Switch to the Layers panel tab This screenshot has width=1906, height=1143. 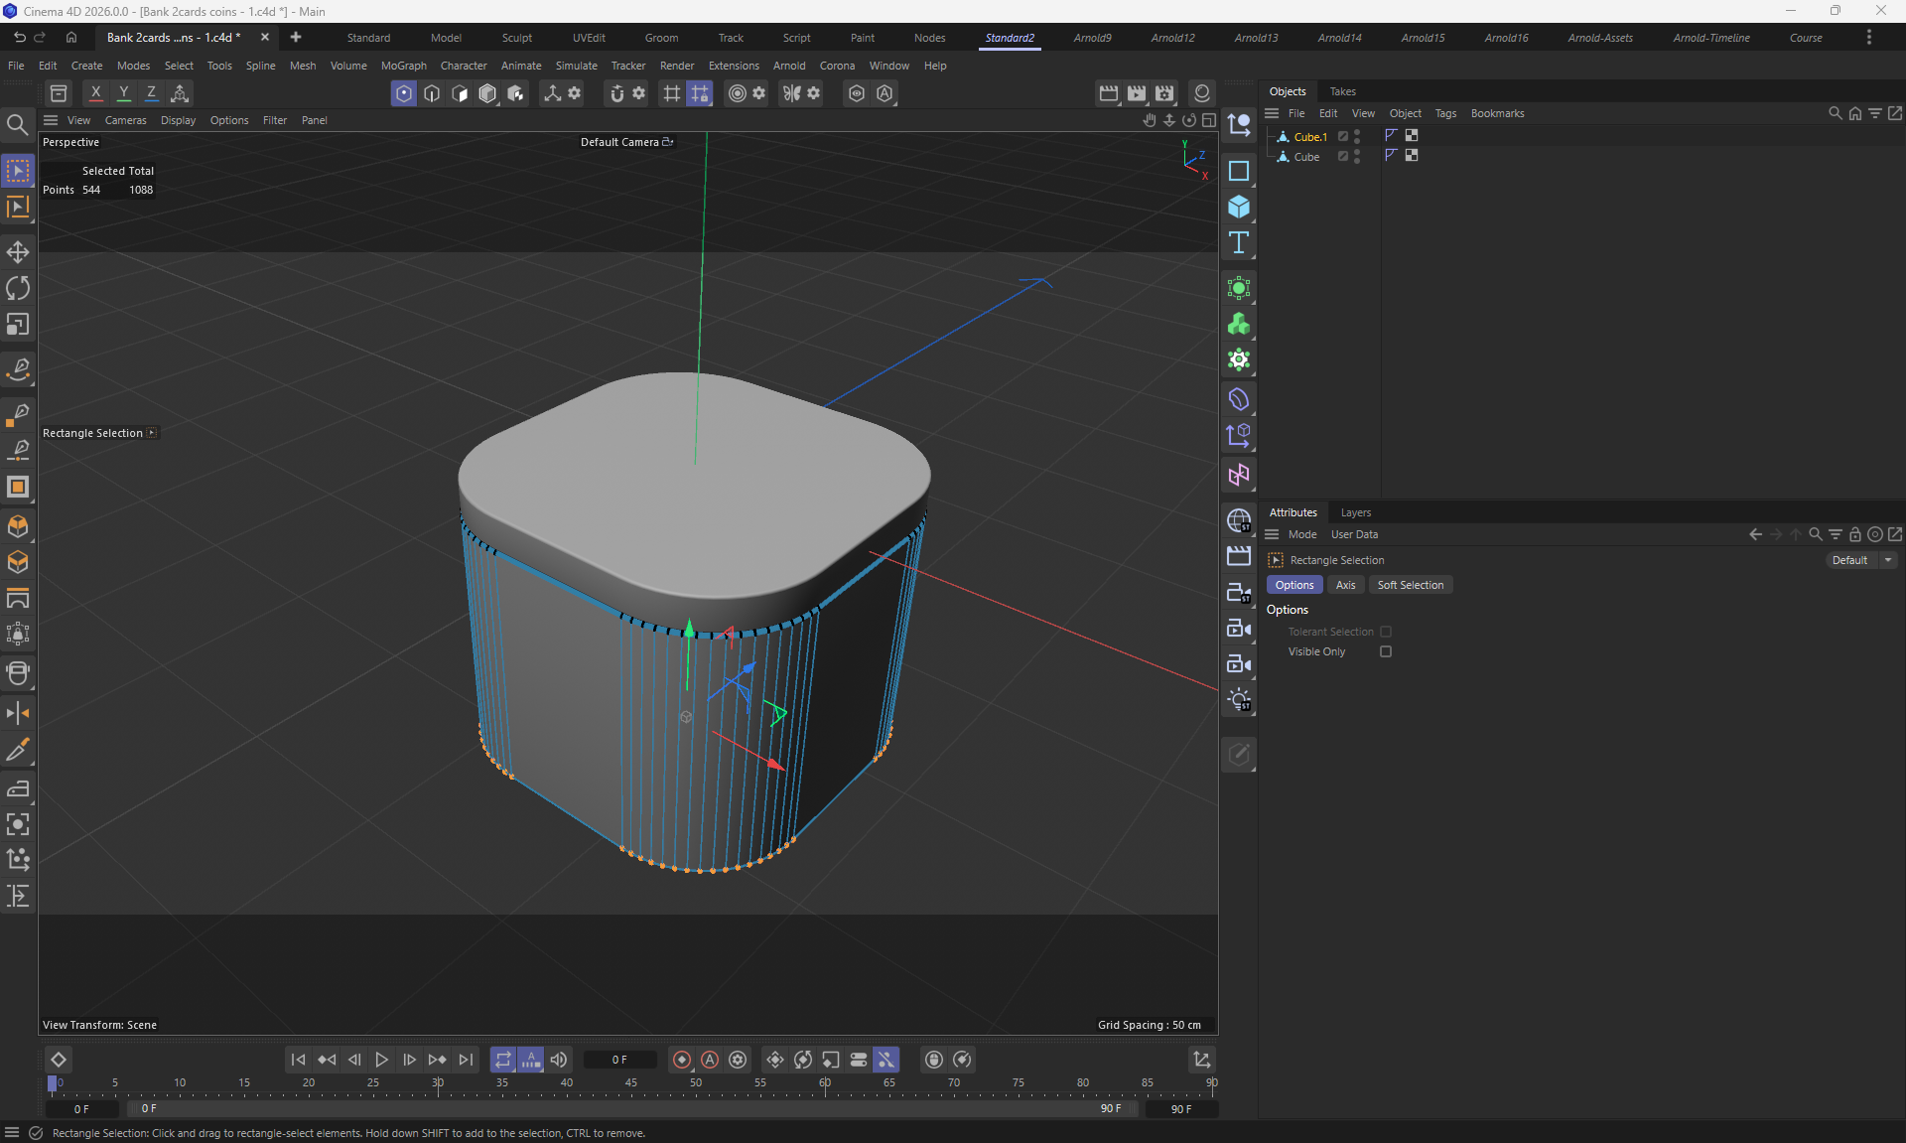pos(1355,512)
